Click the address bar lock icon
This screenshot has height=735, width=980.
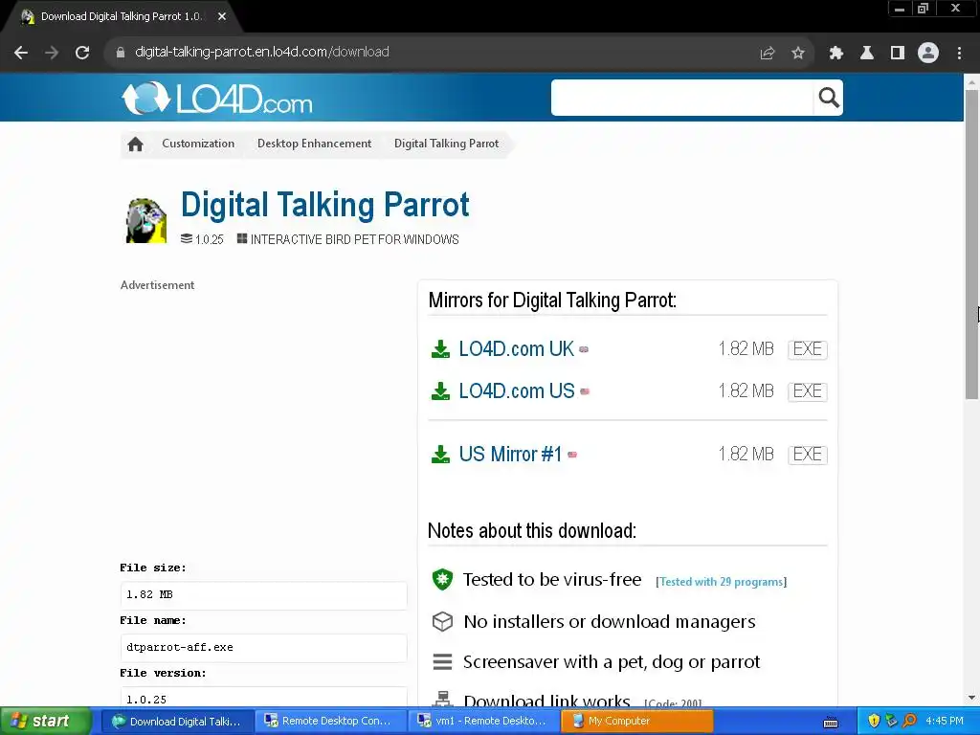pyautogui.click(x=121, y=53)
